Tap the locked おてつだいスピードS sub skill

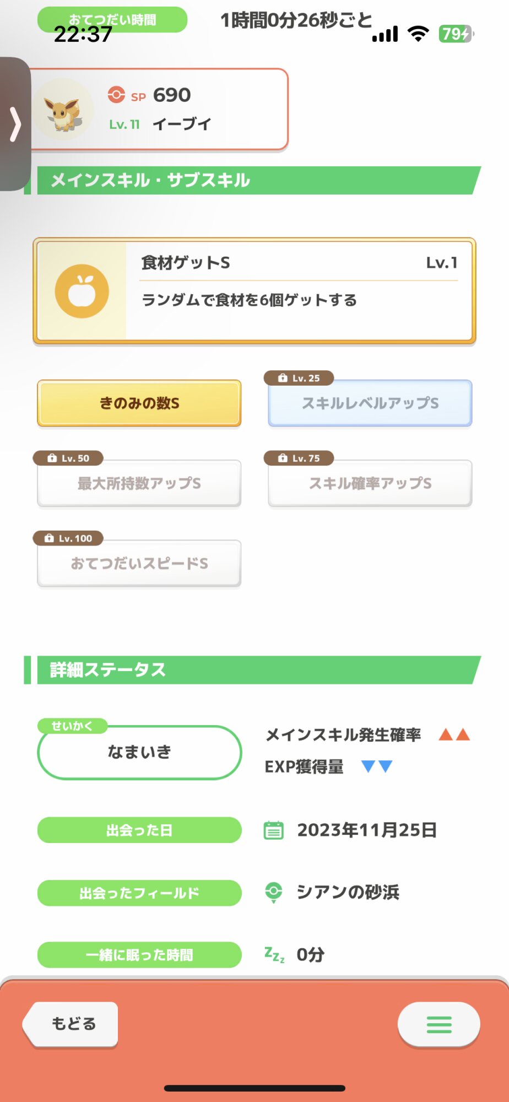pyautogui.click(x=139, y=564)
